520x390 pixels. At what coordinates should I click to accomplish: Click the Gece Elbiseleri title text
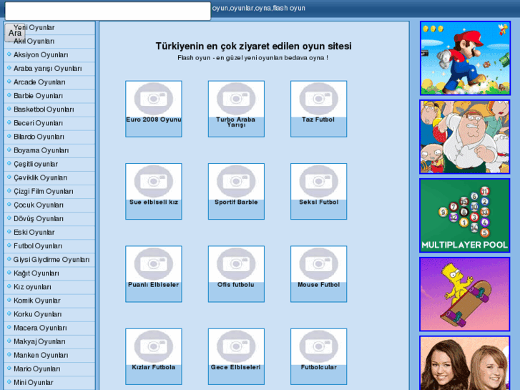click(236, 367)
